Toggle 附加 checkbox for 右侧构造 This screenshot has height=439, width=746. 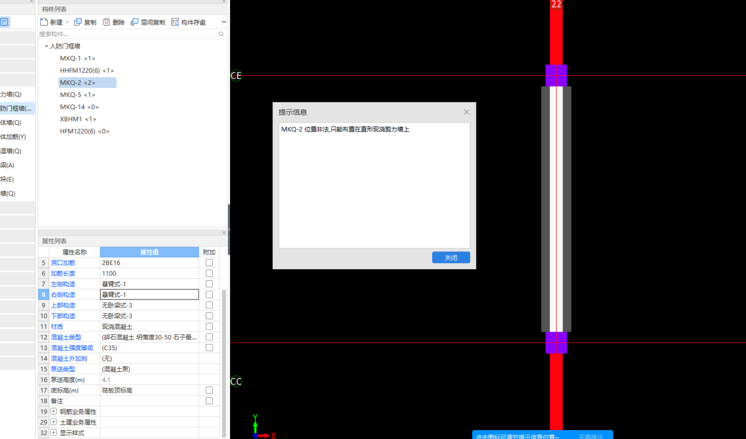209,294
